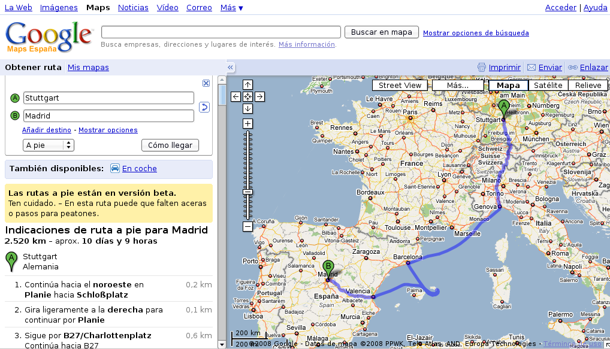Viewport: 610px width, 349px height.
Task: Select the Obtener ruta tab
Action: pos(33,67)
